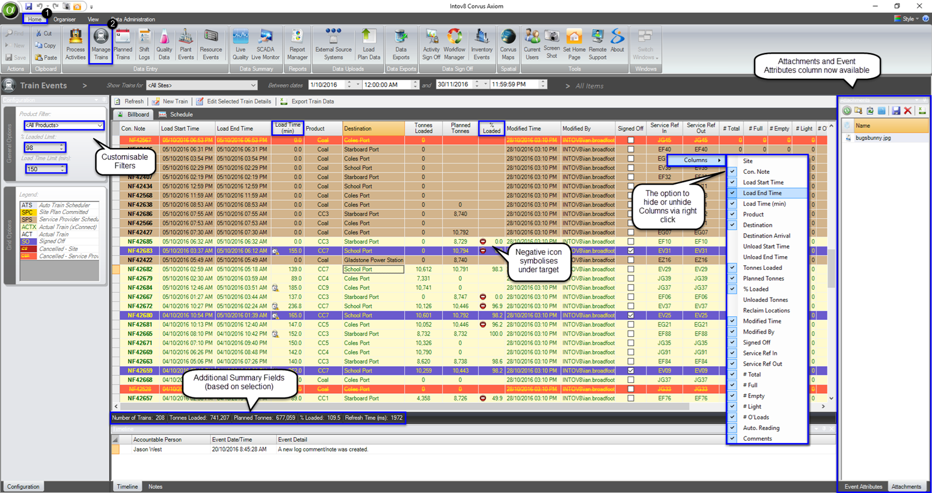Open Inventory Events in the ribbon
The image size is (932, 493).
tap(481, 45)
